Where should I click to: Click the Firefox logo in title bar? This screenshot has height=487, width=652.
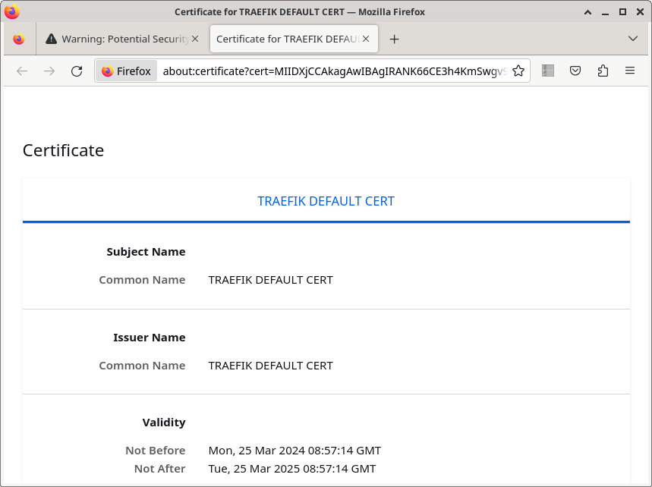(12, 11)
